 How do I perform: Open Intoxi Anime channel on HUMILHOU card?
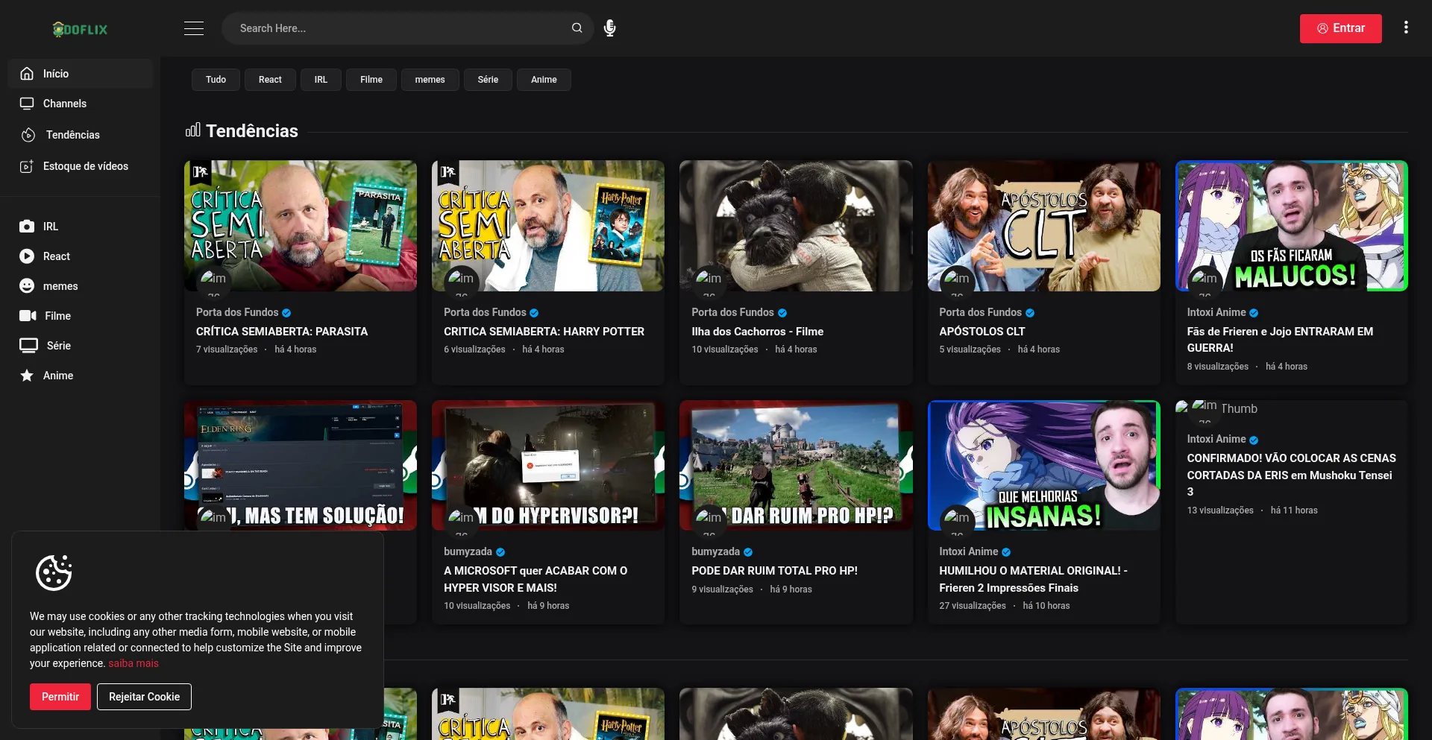[x=968, y=552]
